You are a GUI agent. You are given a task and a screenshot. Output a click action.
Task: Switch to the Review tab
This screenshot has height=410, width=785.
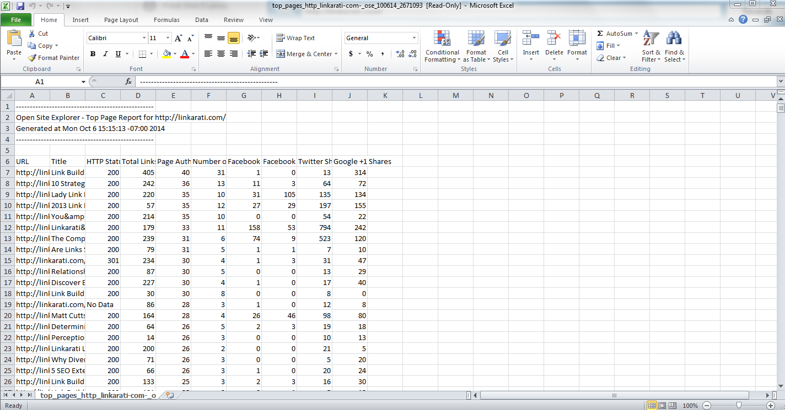(234, 20)
